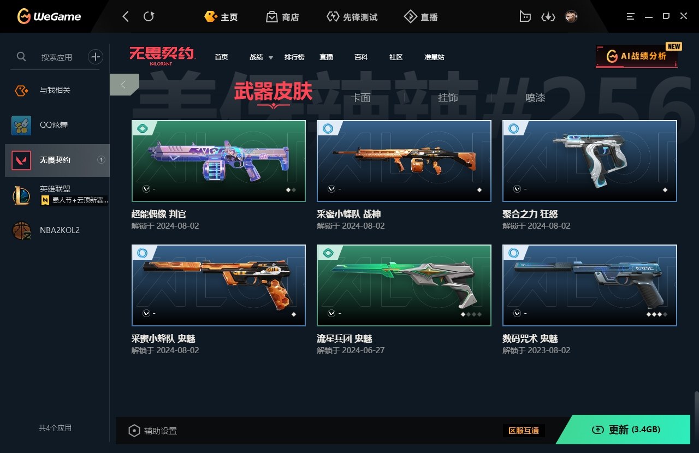The height and width of the screenshot is (453, 699).
Task: Switch to the 喷漆 tab
Action: (x=535, y=98)
